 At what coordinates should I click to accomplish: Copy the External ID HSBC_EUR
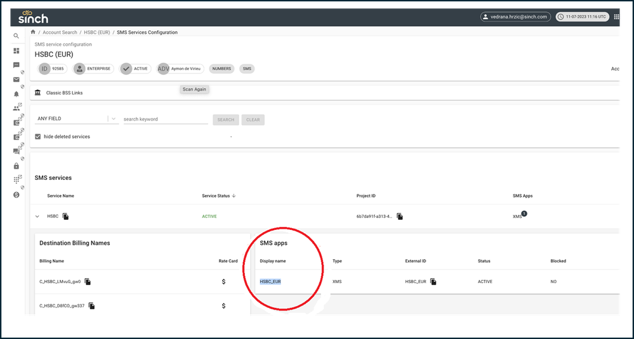coord(433,281)
